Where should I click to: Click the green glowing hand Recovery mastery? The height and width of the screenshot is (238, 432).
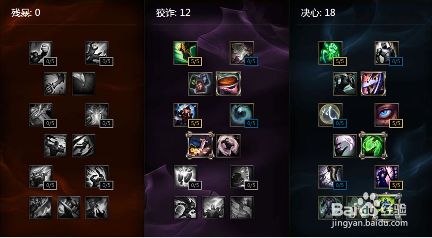pos(330,53)
